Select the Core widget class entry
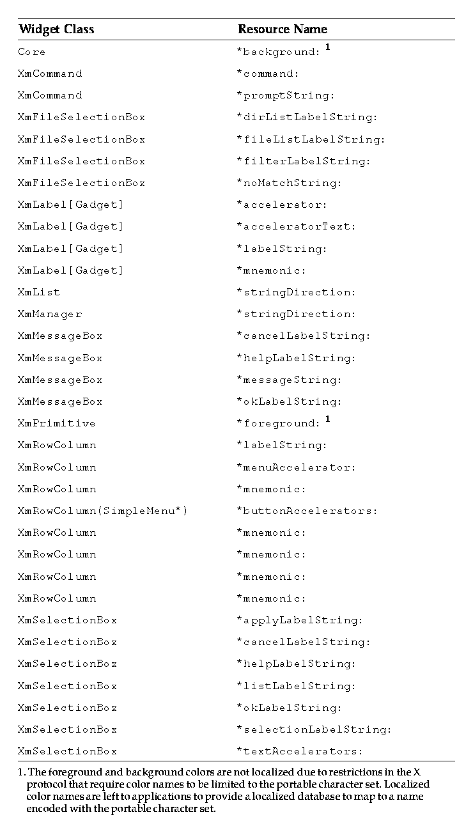The width and height of the screenshot is (473, 833). click(x=31, y=52)
